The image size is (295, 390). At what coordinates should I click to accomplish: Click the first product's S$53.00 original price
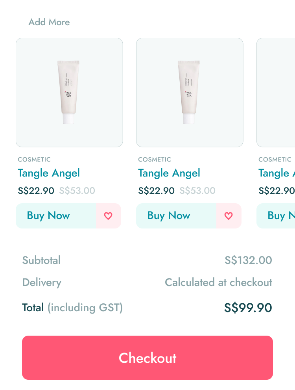click(x=77, y=191)
